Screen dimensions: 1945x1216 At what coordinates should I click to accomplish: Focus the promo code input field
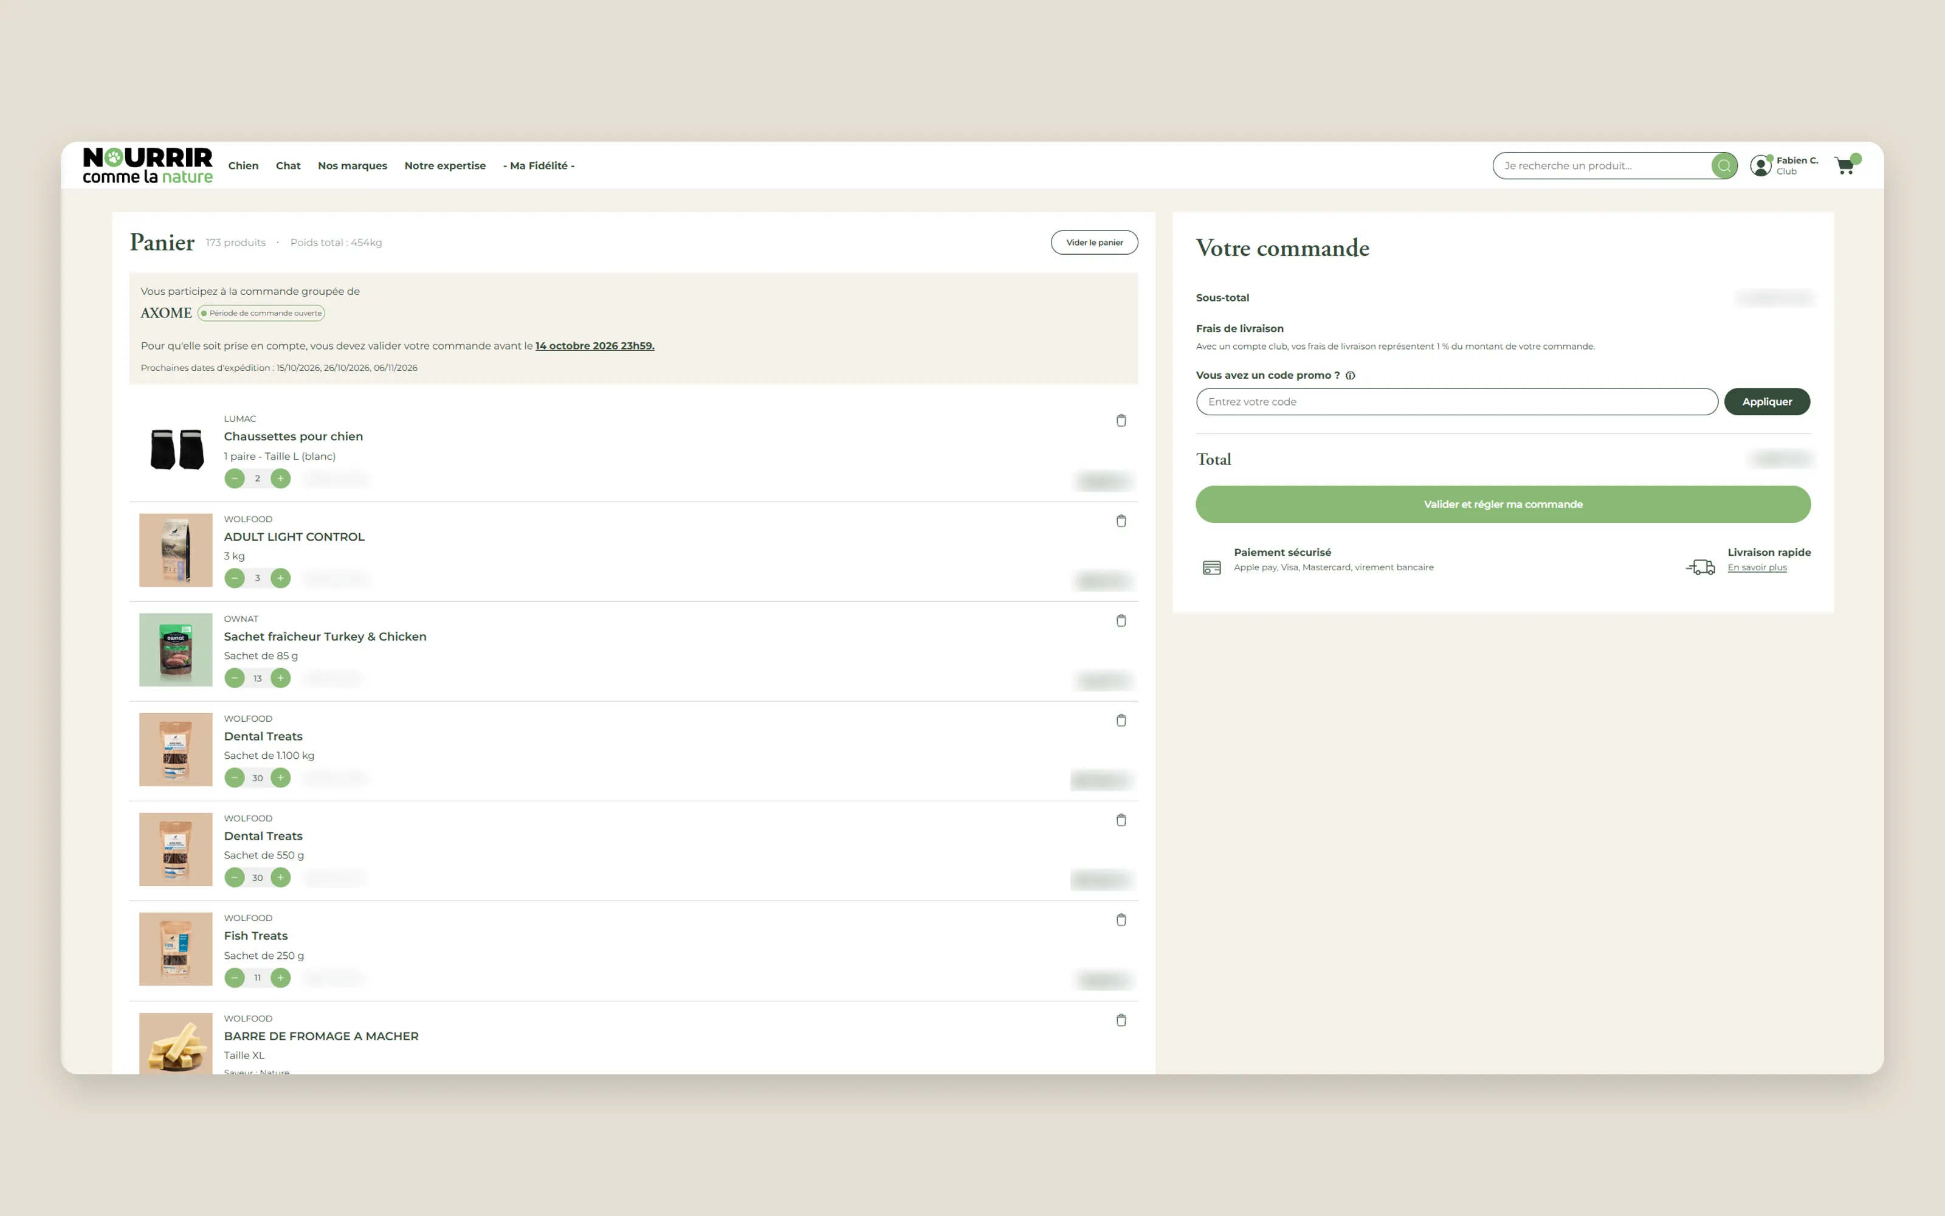tap(1456, 401)
